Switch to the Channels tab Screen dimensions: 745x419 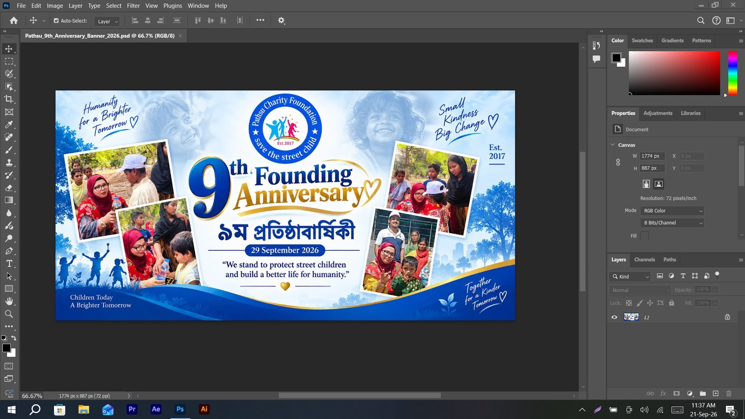point(644,260)
